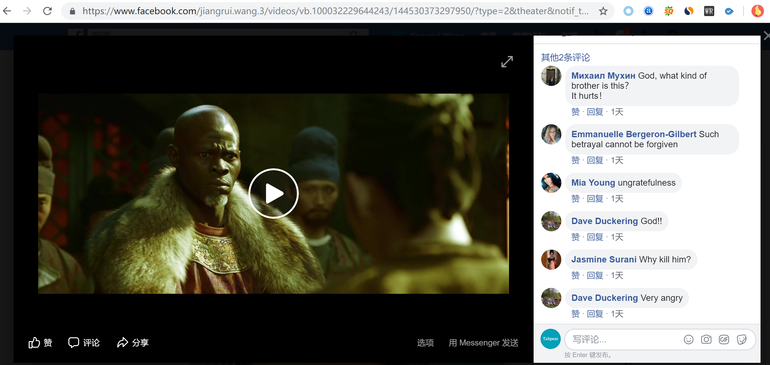Reply to Dave Duckering's 'God!!' comment
The image size is (770, 365).
tap(595, 237)
